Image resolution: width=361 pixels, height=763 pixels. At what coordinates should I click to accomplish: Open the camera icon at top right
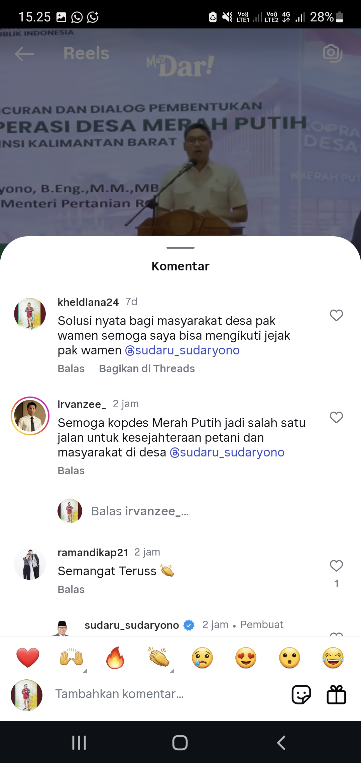pos(333,53)
